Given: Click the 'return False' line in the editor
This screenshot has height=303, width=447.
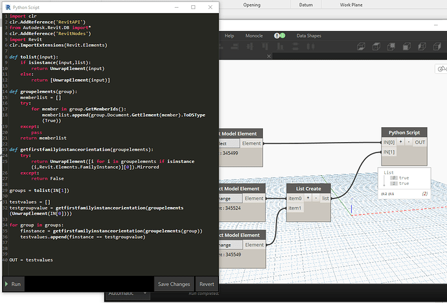Looking at the screenshot, I should 47,178.
